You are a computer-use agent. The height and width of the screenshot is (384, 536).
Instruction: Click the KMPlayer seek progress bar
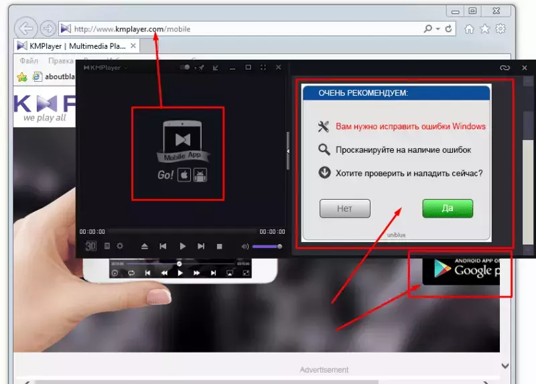point(182,231)
